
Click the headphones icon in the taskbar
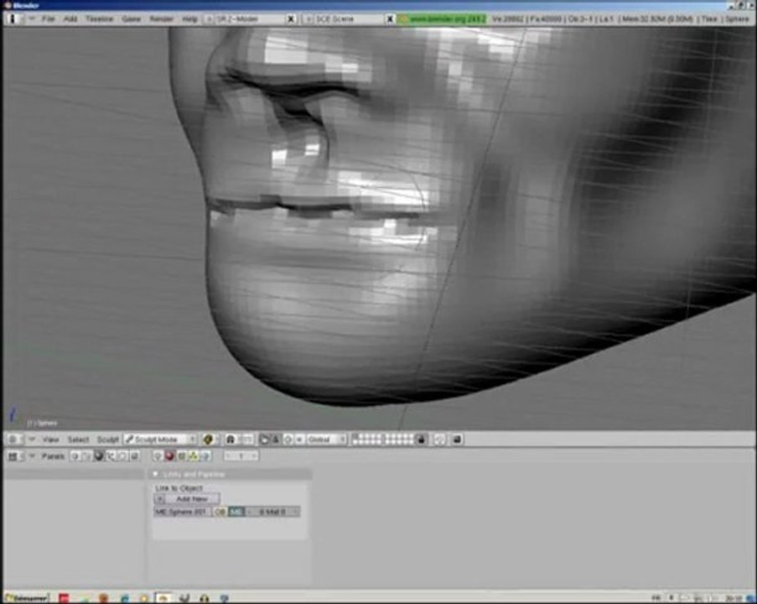click(x=205, y=598)
